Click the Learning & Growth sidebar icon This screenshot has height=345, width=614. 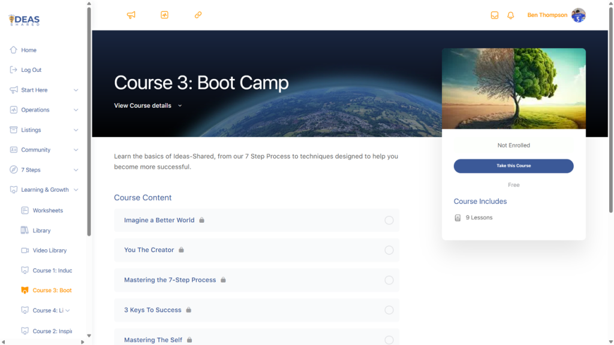[14, 190]
